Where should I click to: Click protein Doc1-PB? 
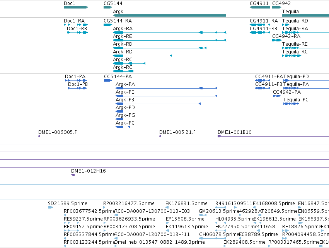click(78, 84)
